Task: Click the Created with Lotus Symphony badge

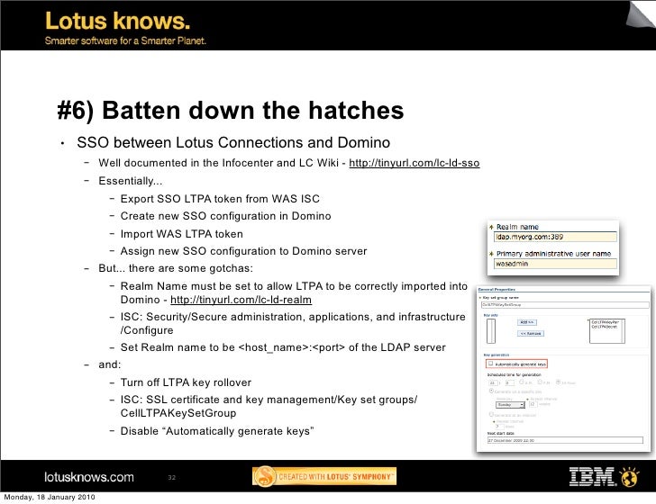Action: click(324, 476)
